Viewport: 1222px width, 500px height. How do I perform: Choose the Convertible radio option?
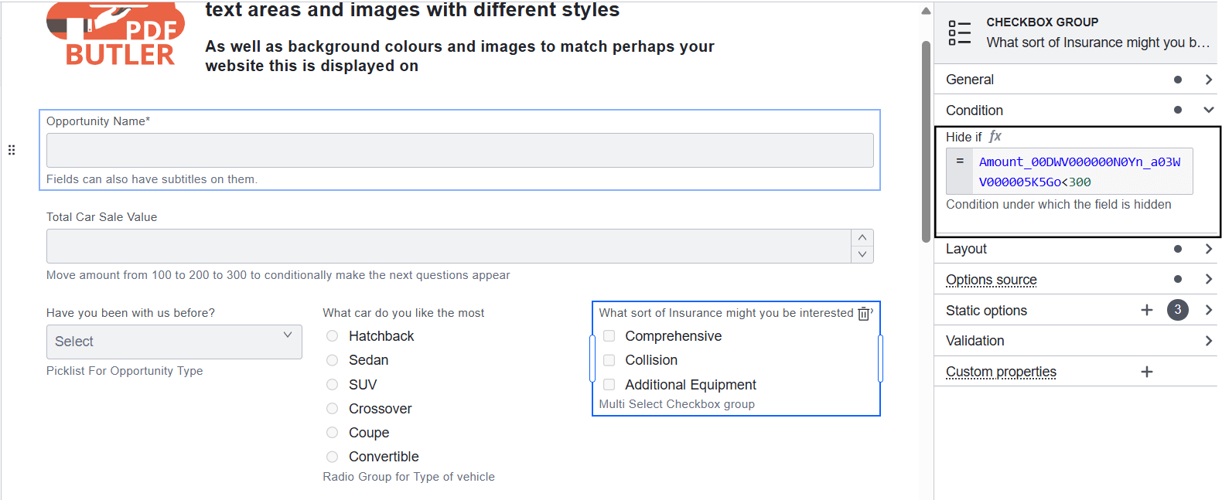(x=333, y=457)
